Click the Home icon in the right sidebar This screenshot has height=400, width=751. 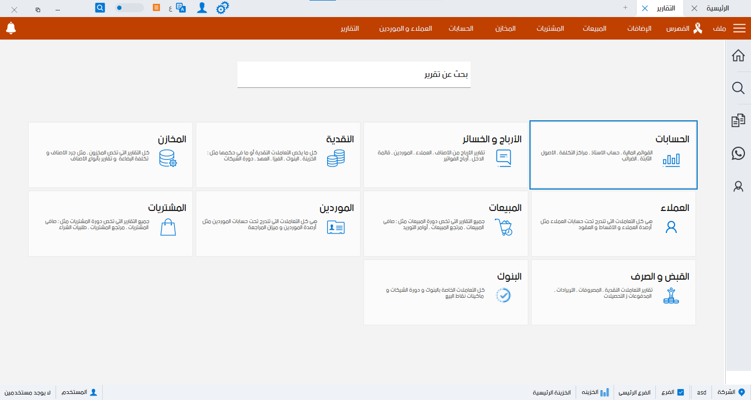click(738, 57)
